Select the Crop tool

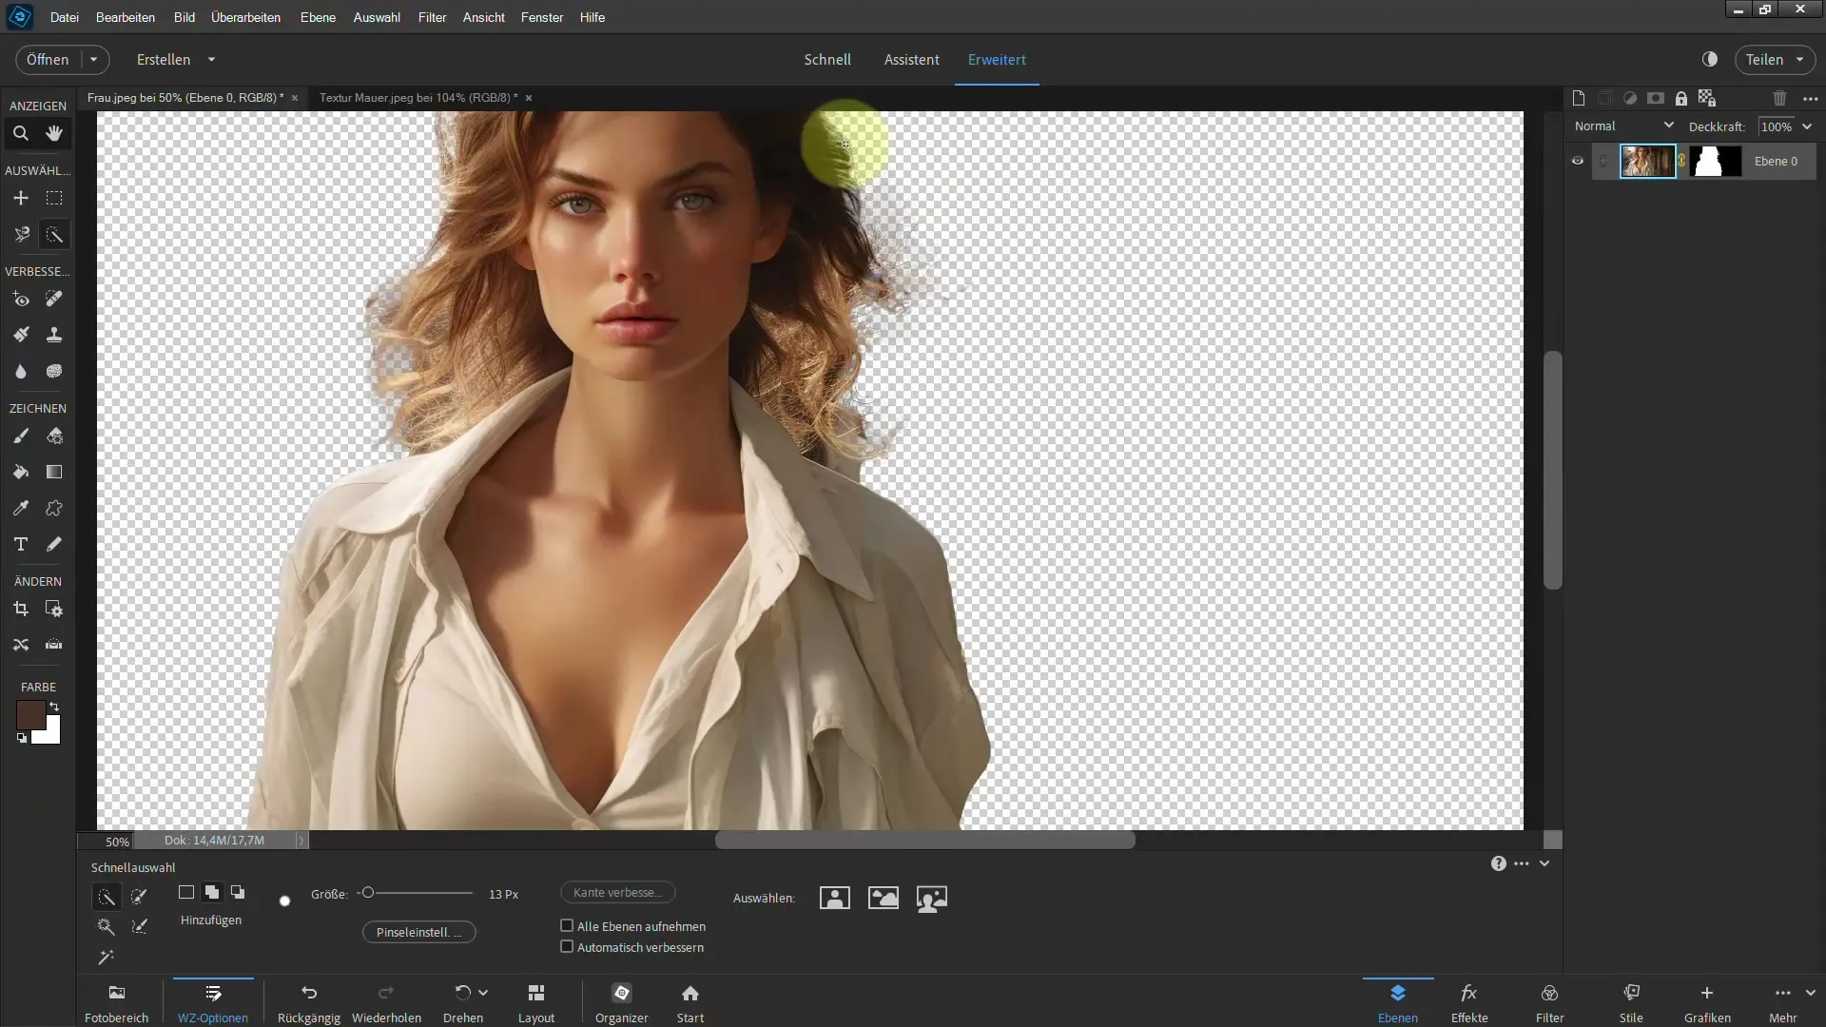pyautogui.click(x=21, y=610)
